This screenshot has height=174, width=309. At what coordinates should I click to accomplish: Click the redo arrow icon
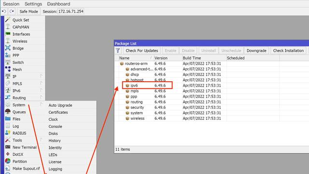(12, 12)
